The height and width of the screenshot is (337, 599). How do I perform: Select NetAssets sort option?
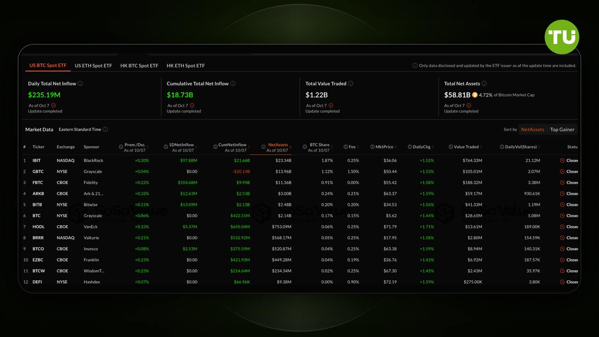tap(533, 130)
